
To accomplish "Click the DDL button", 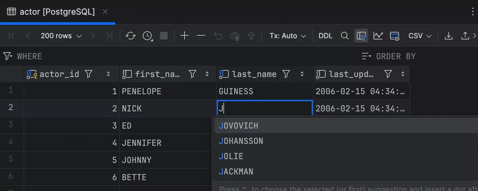I will (x=325, y=36).
